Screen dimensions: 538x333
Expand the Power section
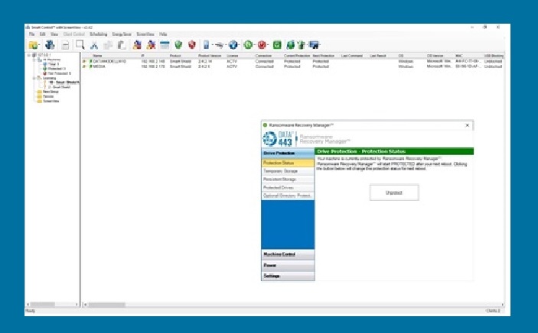(288, 265)
